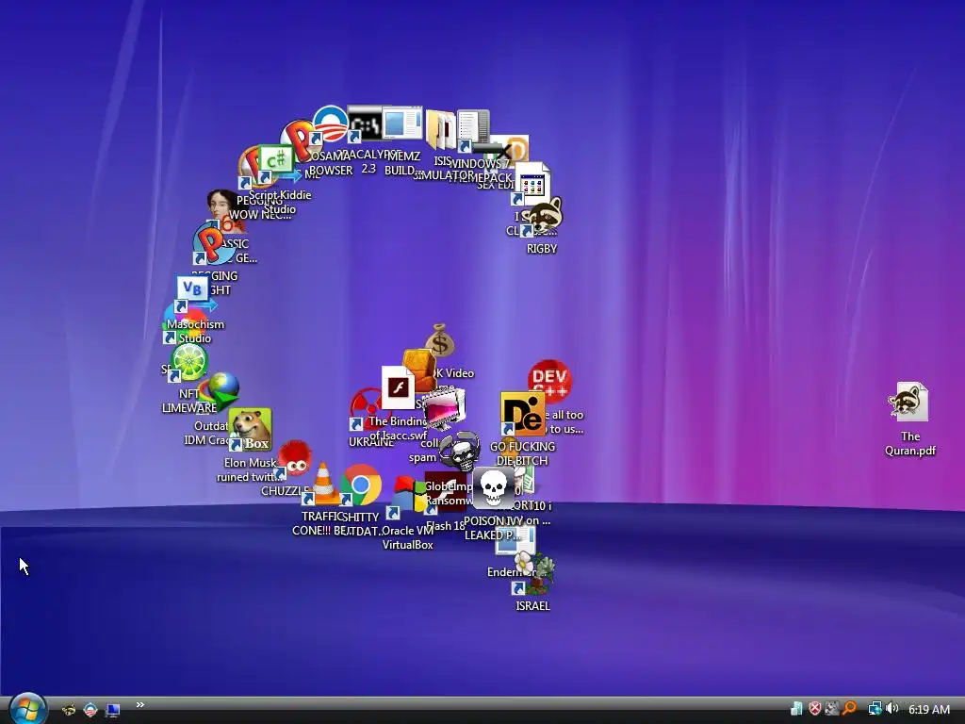The height and width of the screenshot is (724, 965).
Task: Click the red security shield tray icon
Action: (815, 709)
